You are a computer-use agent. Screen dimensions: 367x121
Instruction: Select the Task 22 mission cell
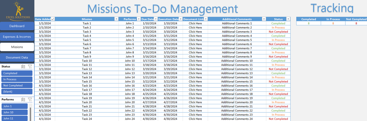click(x=87, y=111)
